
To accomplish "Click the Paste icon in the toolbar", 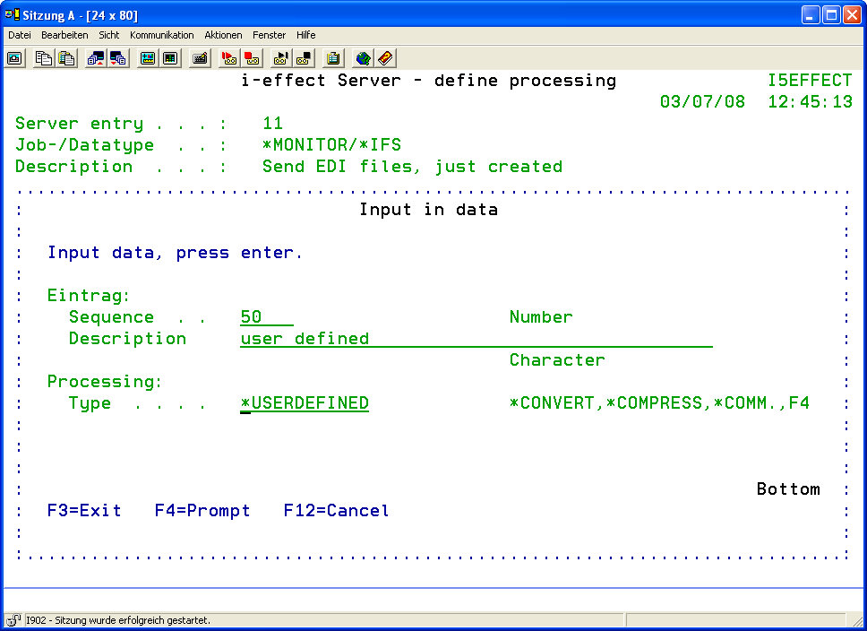I will click(x=66, y=58).
